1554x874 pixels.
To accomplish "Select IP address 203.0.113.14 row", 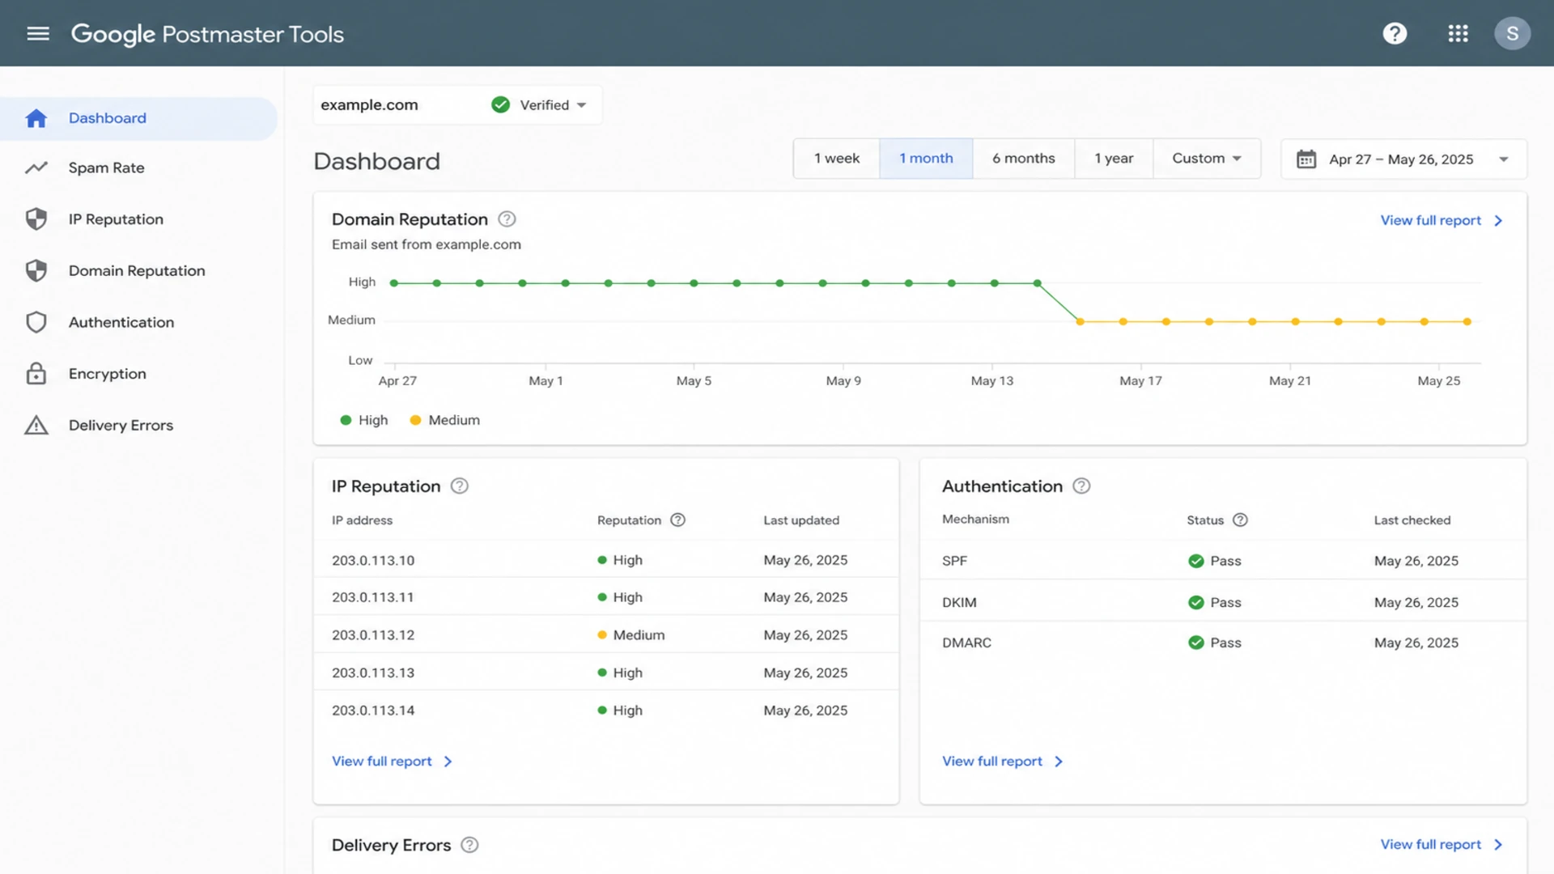I will [x=605, y=710].
